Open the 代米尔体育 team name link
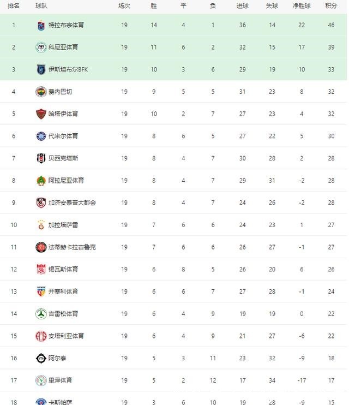Viewport: 349px width, 405px height. 63,136
